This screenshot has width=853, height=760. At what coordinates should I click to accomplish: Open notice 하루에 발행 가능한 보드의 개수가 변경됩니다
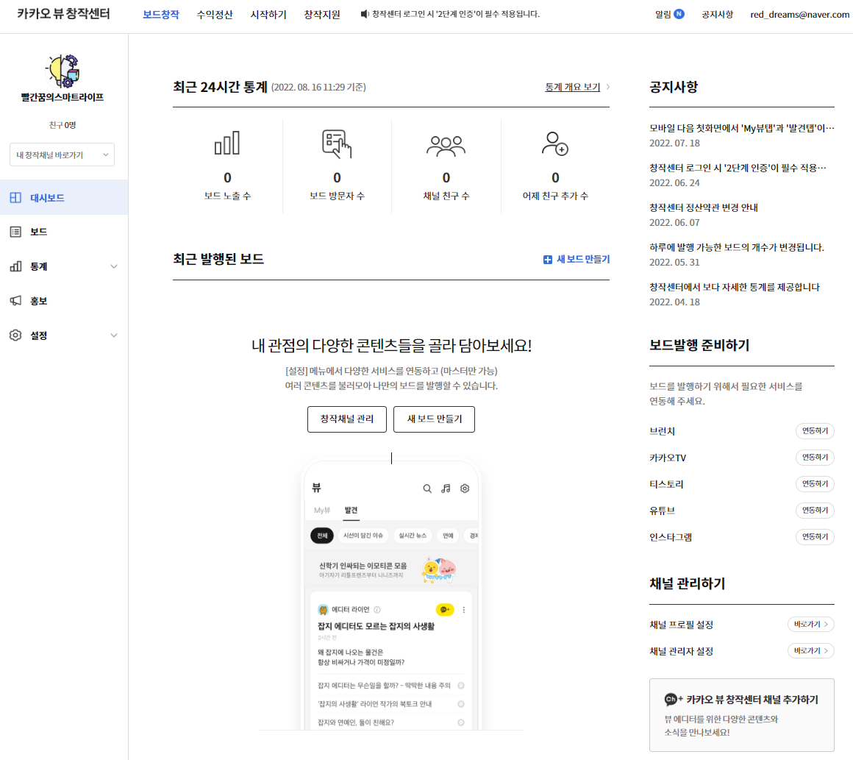pyautogui.click(x=737, y=247)
